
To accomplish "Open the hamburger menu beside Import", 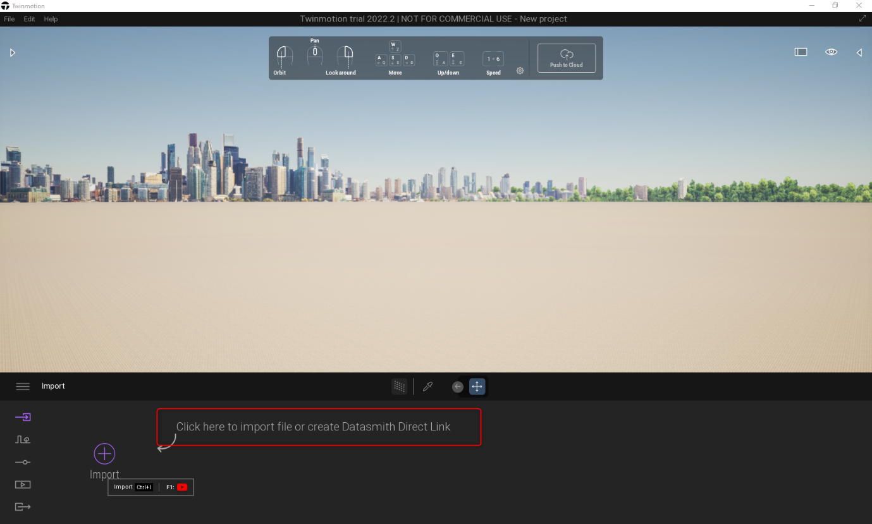I will (x=23, y=386).
